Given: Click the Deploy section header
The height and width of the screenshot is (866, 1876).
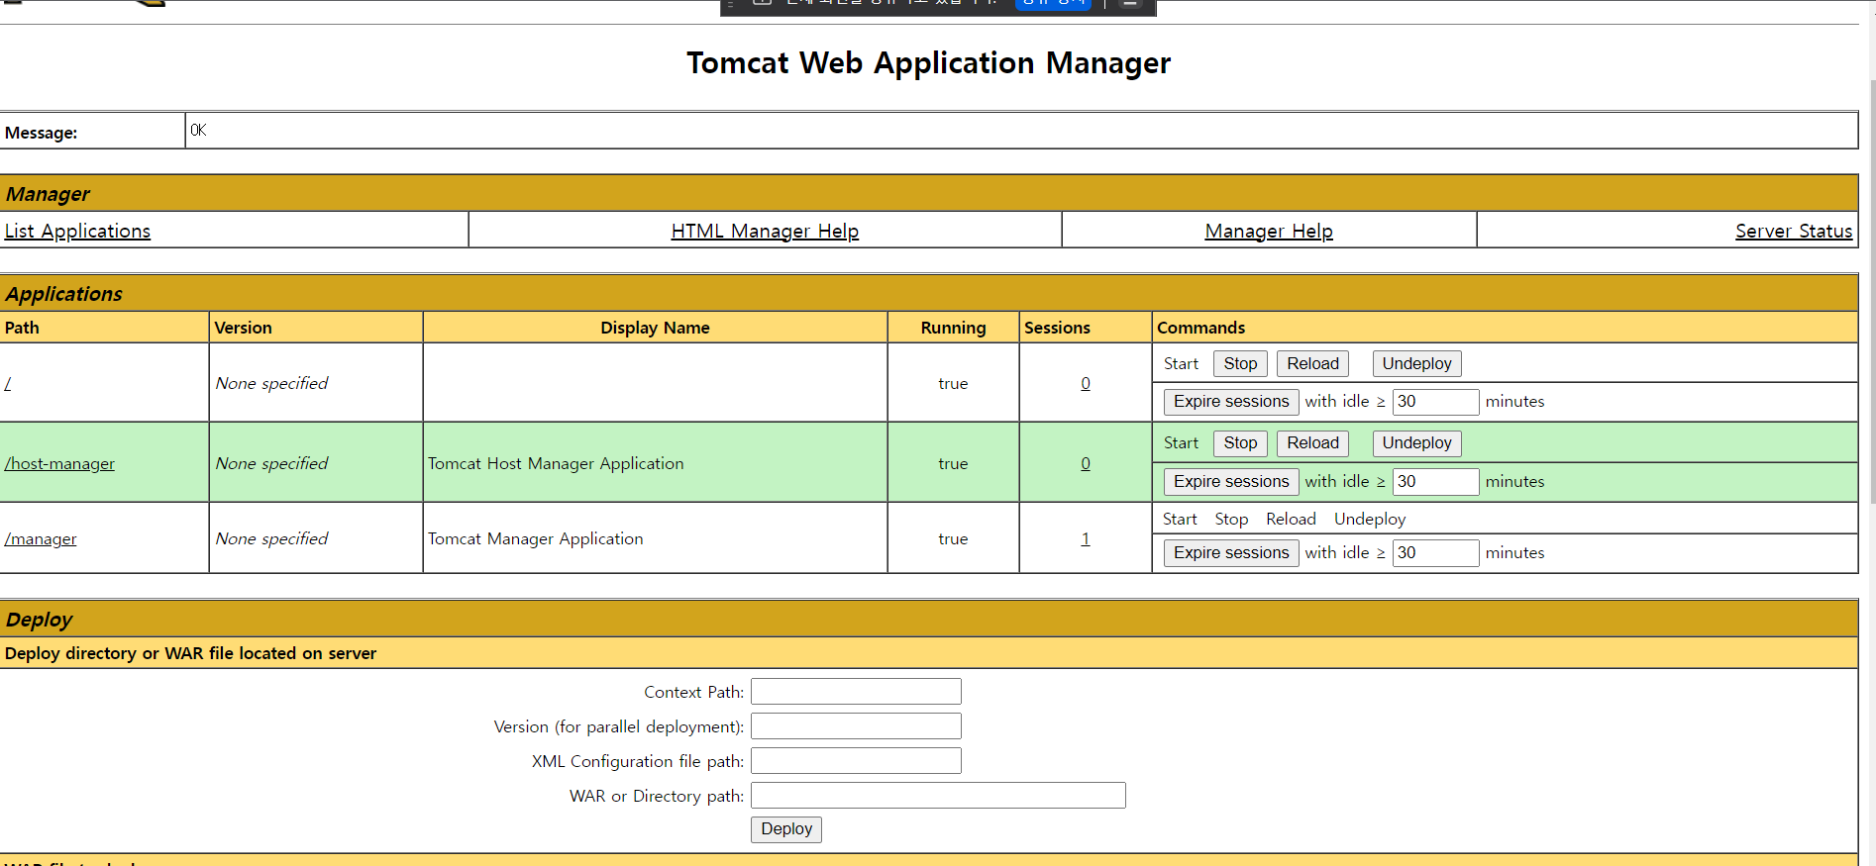Looking at the screenshot, I should 39,620.
